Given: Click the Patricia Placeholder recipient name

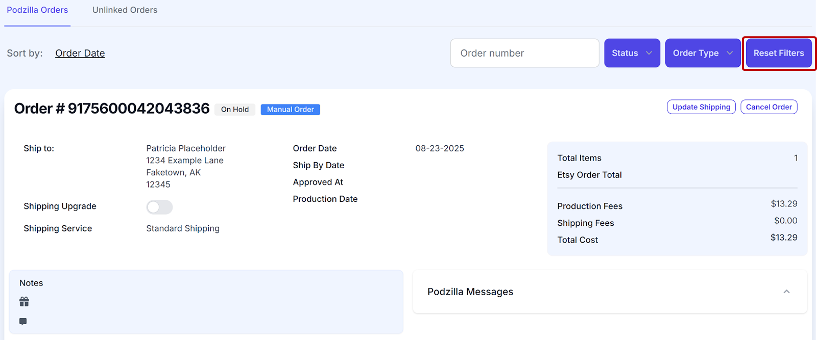Looking at the screenshot, I should point(186,148).
